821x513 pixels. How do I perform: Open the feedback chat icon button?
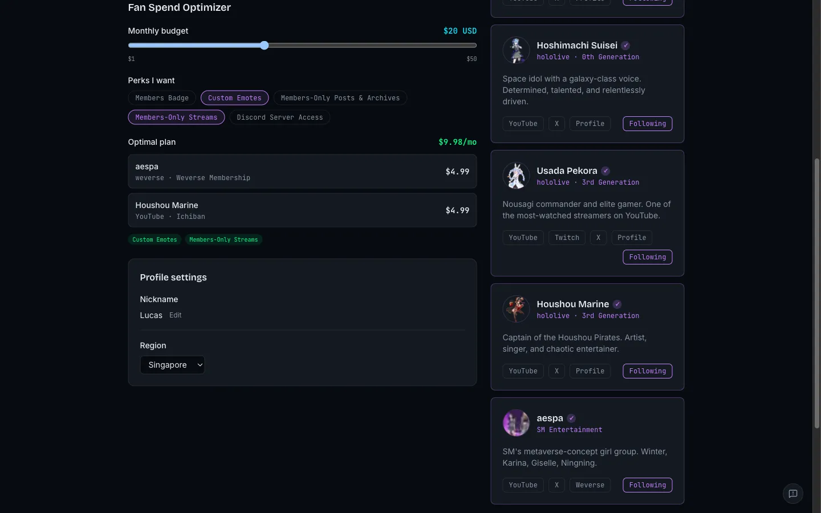792,494
